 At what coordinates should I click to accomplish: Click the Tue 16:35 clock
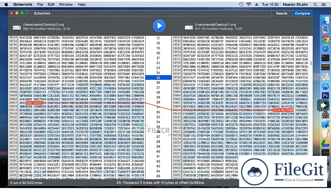click(x=270, y=4)
